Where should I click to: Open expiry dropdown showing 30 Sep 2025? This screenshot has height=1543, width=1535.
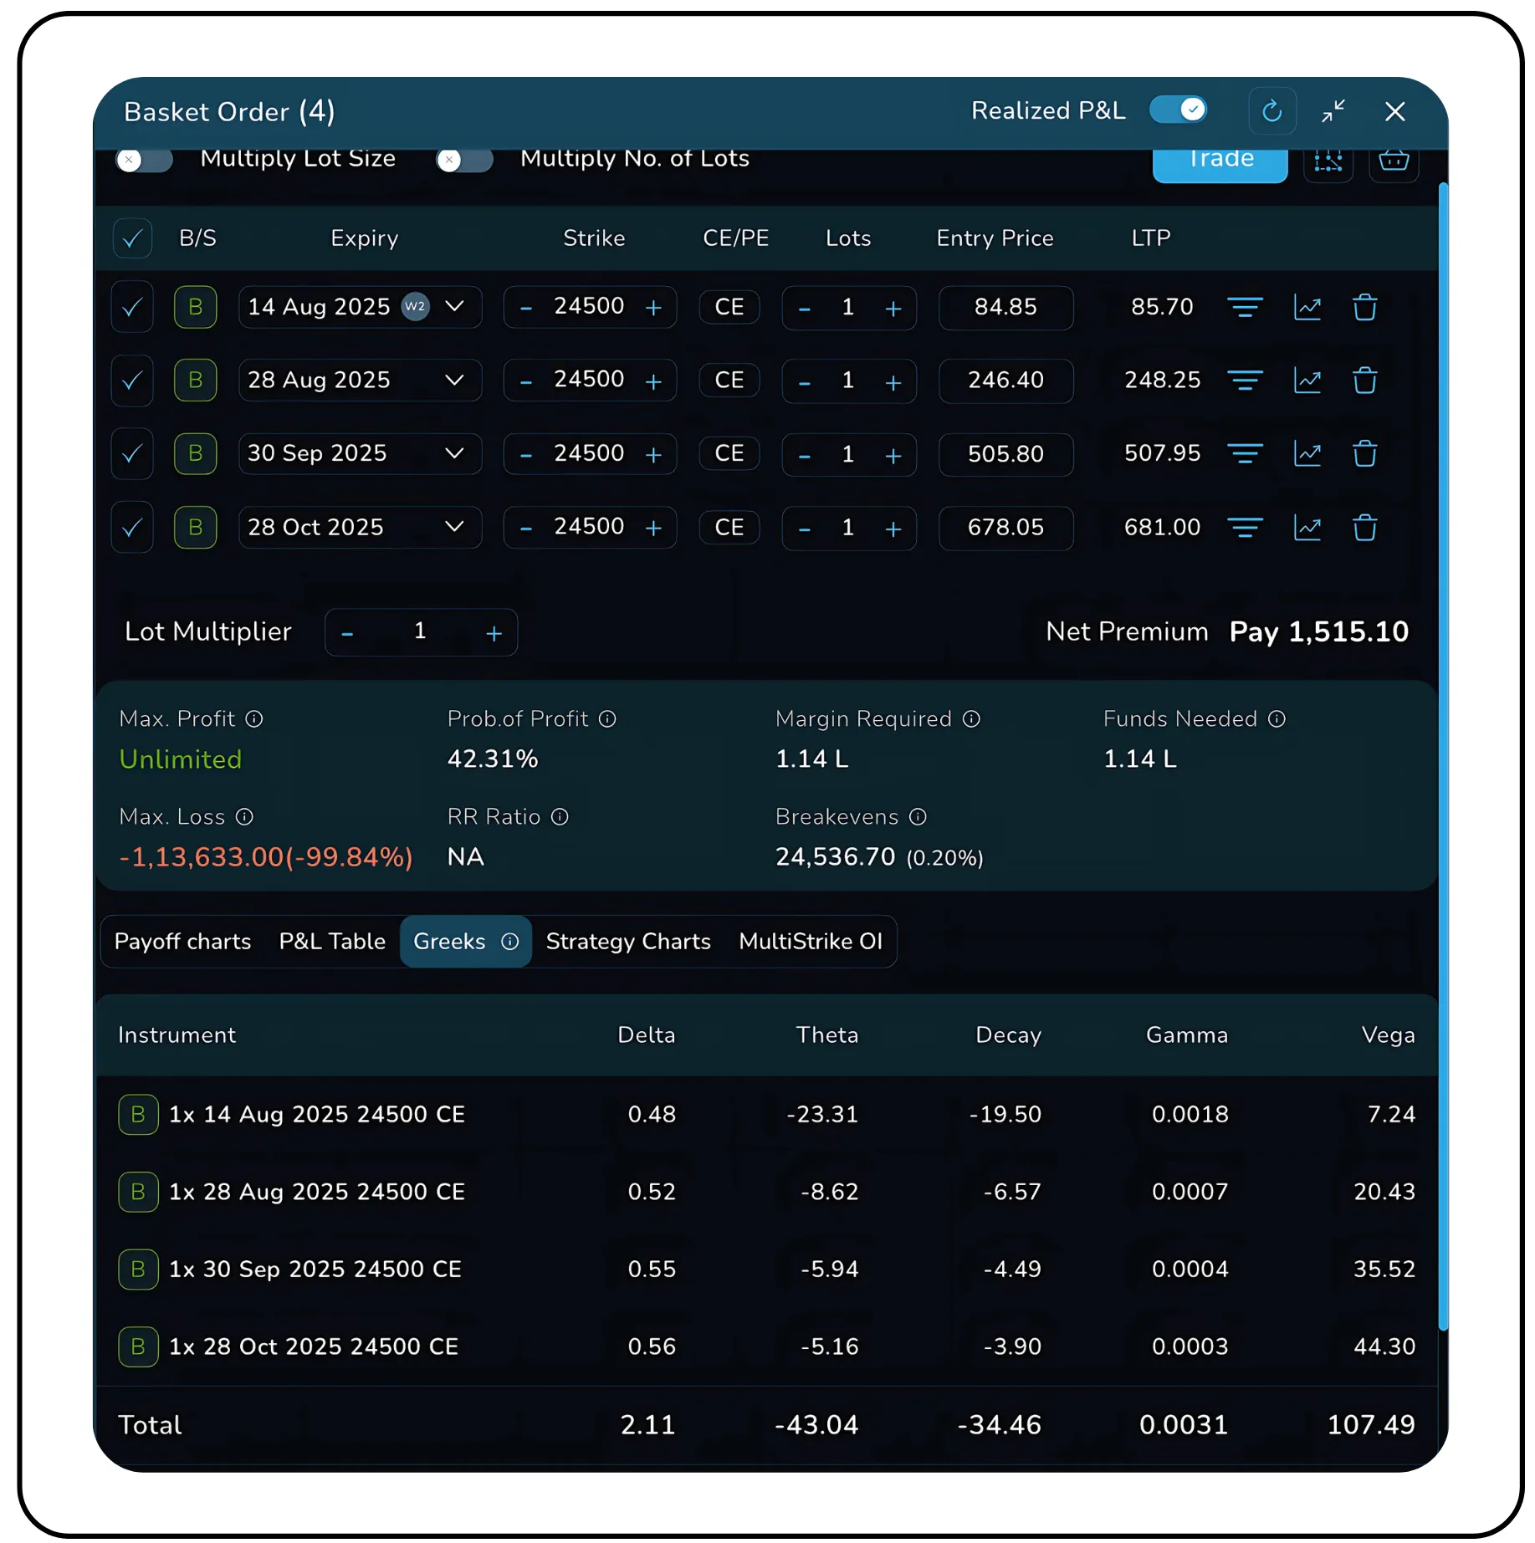coord(360,454)
